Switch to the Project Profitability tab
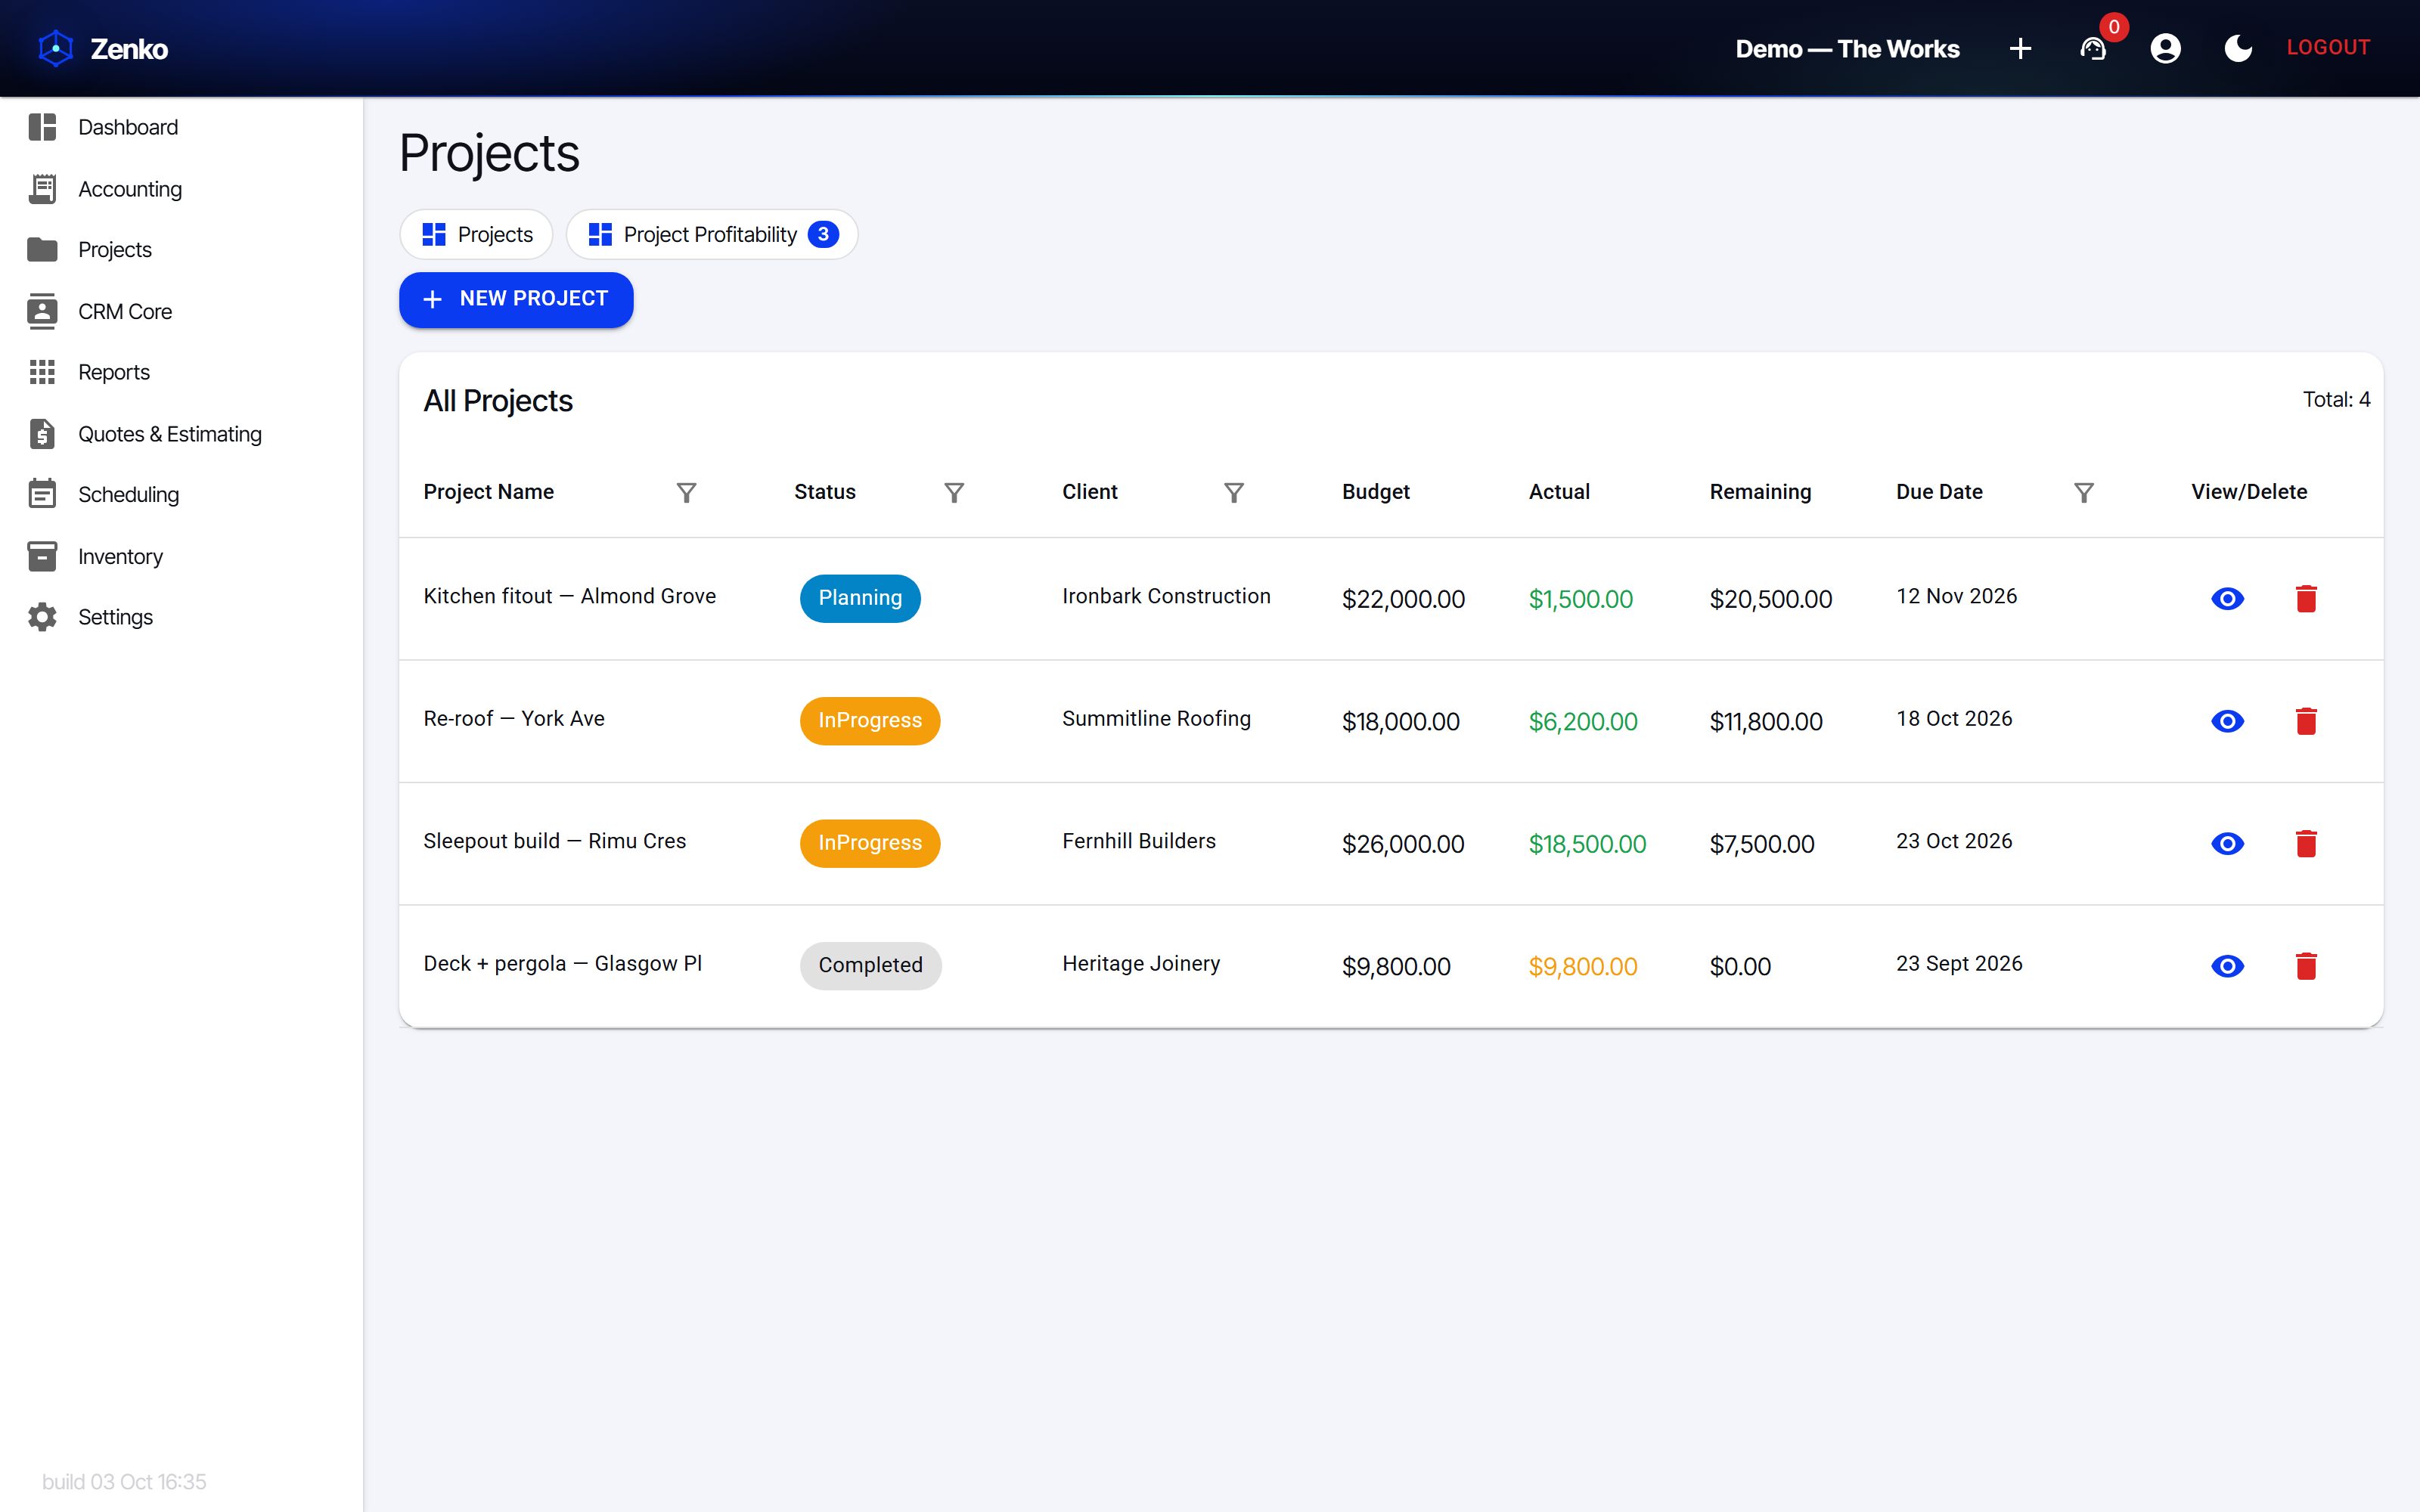The width and height of the screenshot is (2420, 1512). (x=712, y=234)
